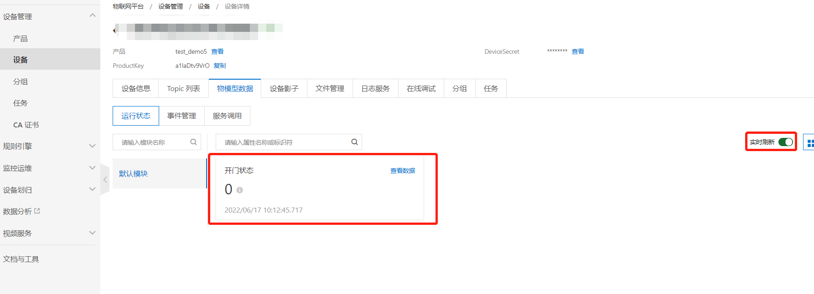Select the 物模型数据 tab
The image size is (814, 294).
pos(235,88)
